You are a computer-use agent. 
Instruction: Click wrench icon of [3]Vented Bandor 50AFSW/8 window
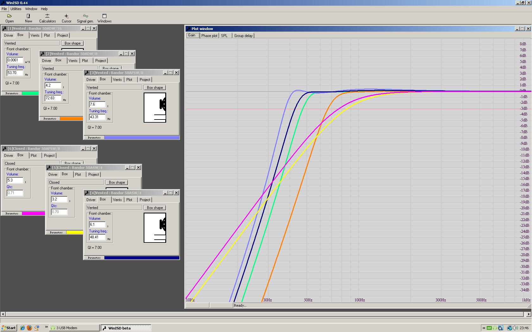click(x=87, y=73)
